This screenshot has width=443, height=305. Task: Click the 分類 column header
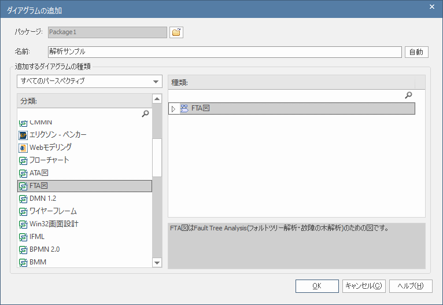[x=84, y=101]
